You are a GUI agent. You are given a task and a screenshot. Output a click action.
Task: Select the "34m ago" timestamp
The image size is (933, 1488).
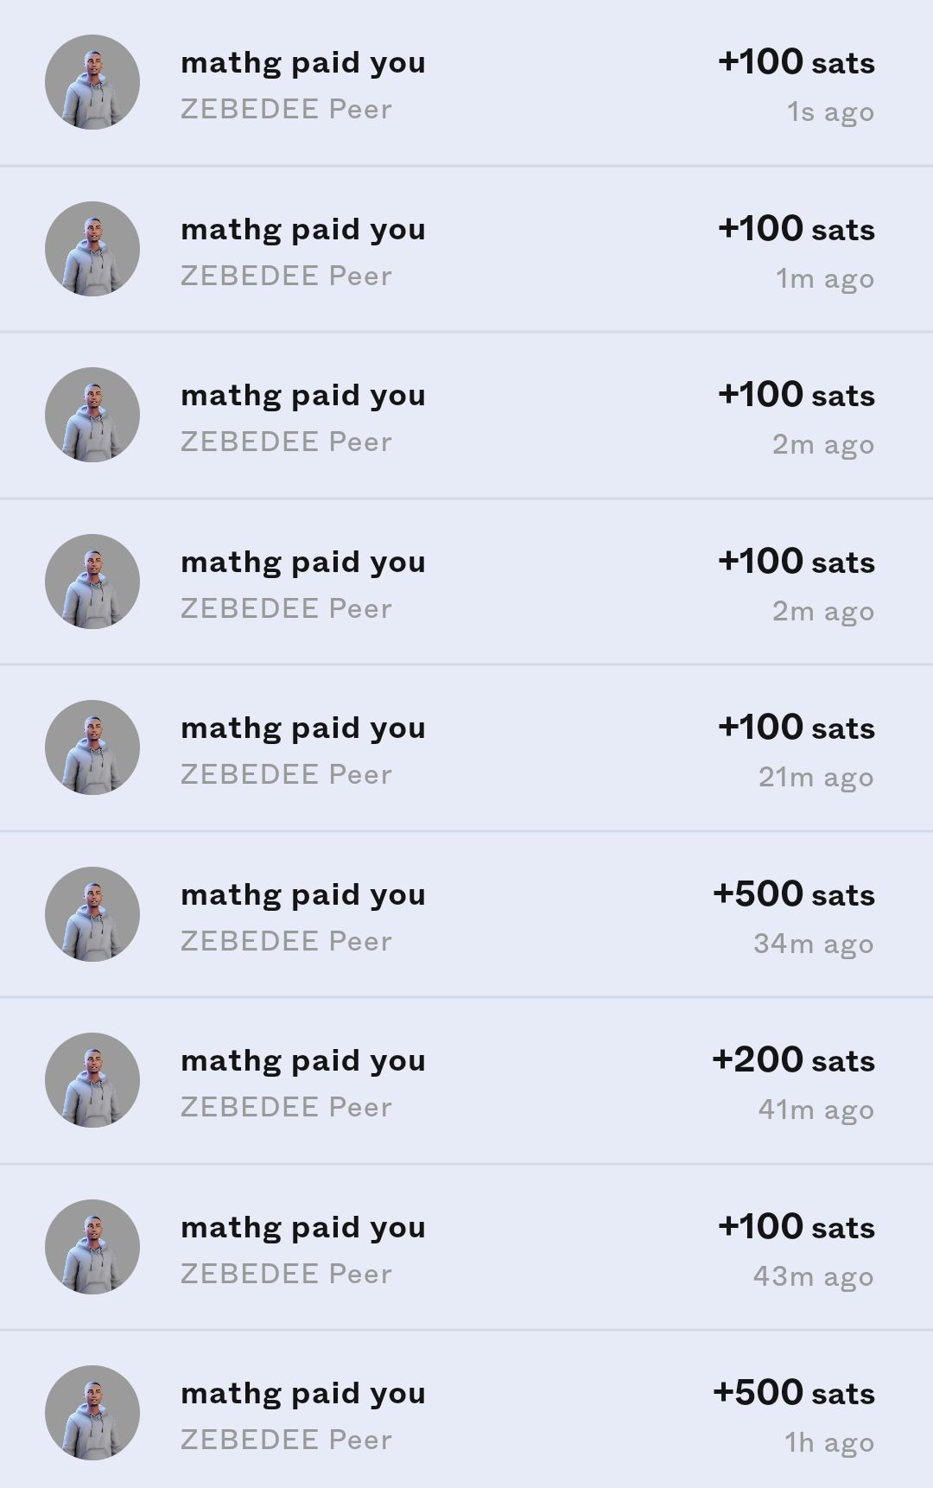pos(813,944)
